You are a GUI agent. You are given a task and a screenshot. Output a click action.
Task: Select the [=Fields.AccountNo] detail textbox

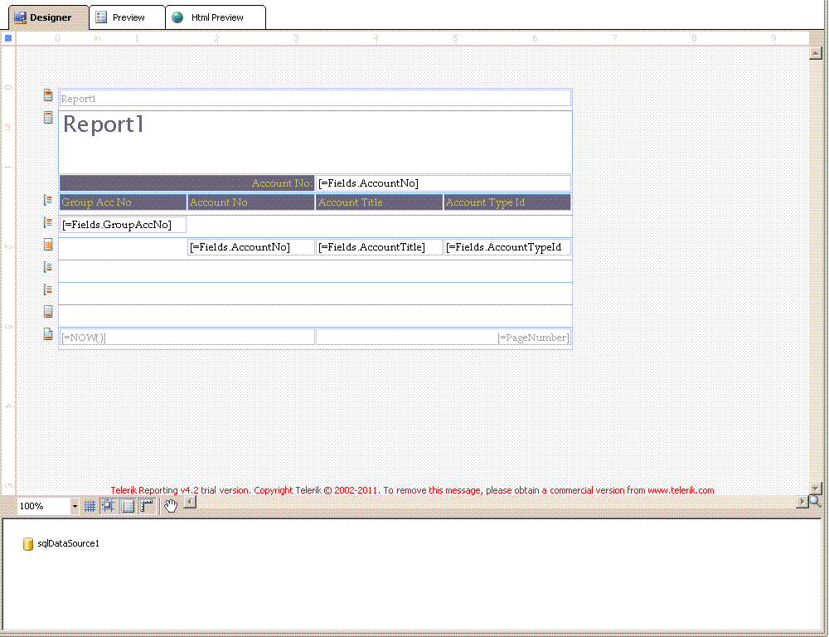pyautogui.click(x=251, y=247)
